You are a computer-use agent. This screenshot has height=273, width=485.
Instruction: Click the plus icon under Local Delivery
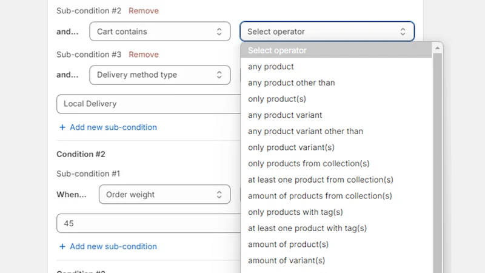coord(62,127)
